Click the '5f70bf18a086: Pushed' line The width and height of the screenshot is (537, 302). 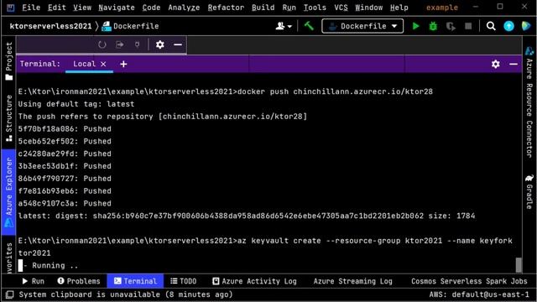(x=65, y=128)
